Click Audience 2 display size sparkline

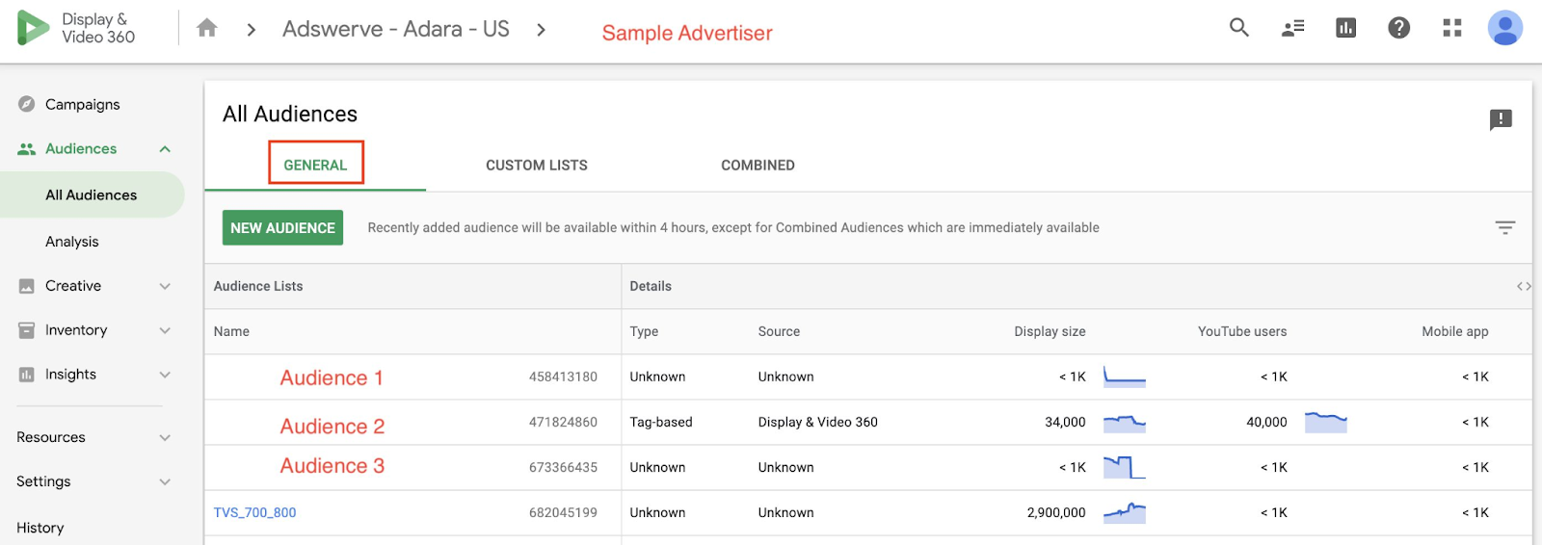[x=1125, y=422]
